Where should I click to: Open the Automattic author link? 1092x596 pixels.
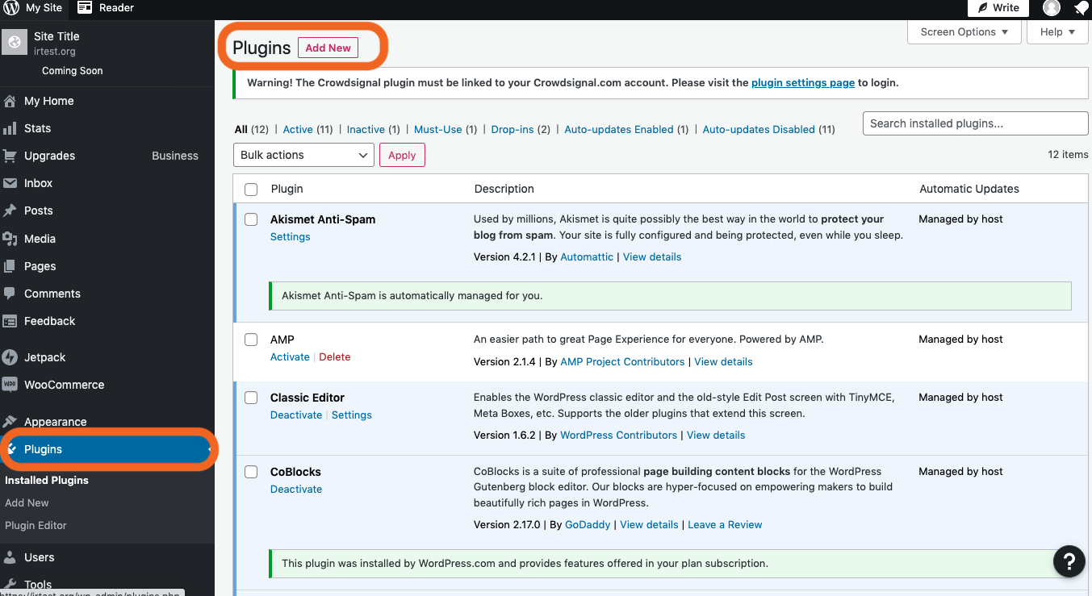(x=587, y=257)
